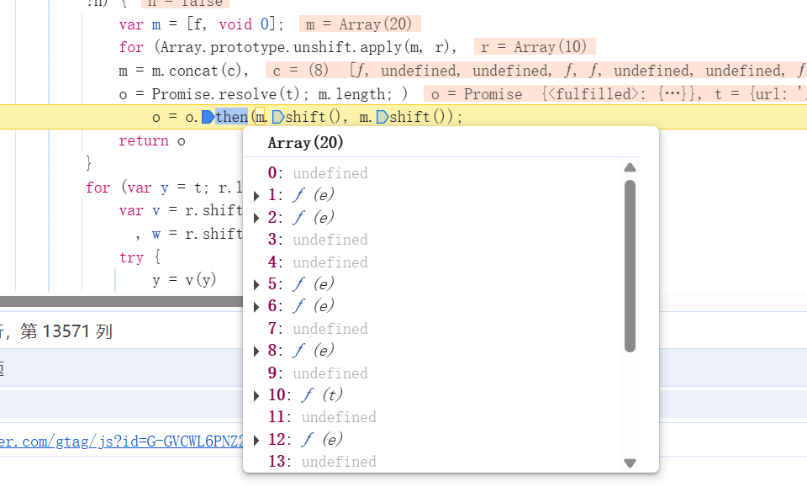Expand array item 6: f (e)

click(x=257, y=307)
